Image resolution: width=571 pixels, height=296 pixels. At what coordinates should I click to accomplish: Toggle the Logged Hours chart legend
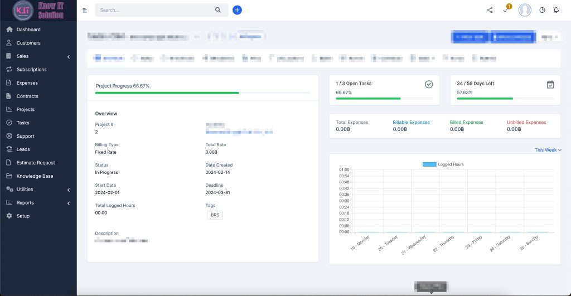443,164
